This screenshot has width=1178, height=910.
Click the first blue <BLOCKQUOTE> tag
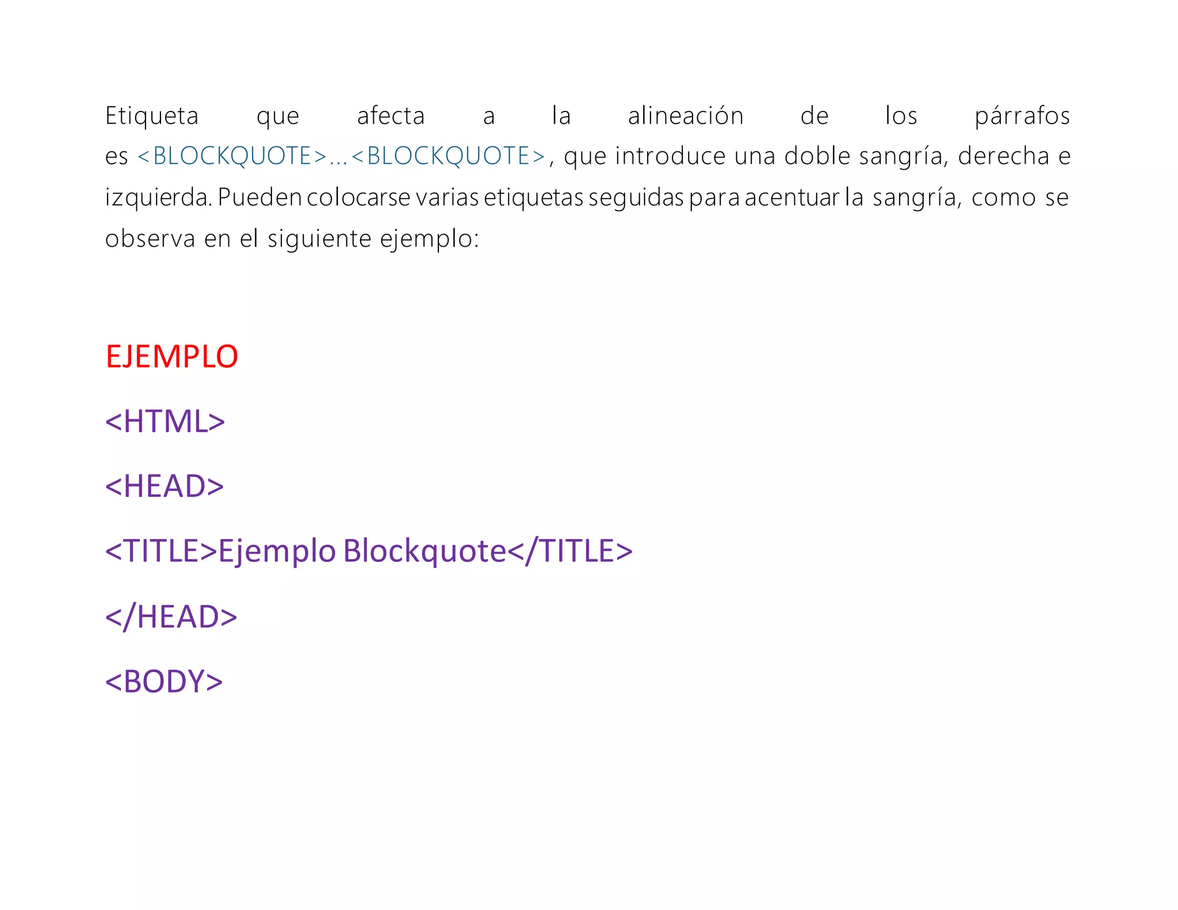232,156
